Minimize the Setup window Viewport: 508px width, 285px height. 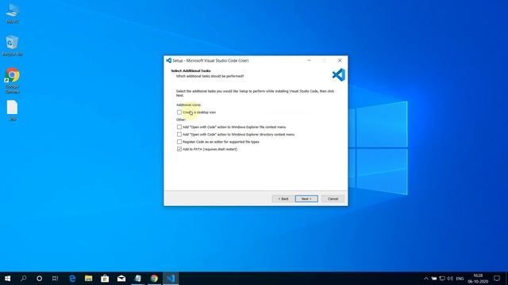click(309, 60)
